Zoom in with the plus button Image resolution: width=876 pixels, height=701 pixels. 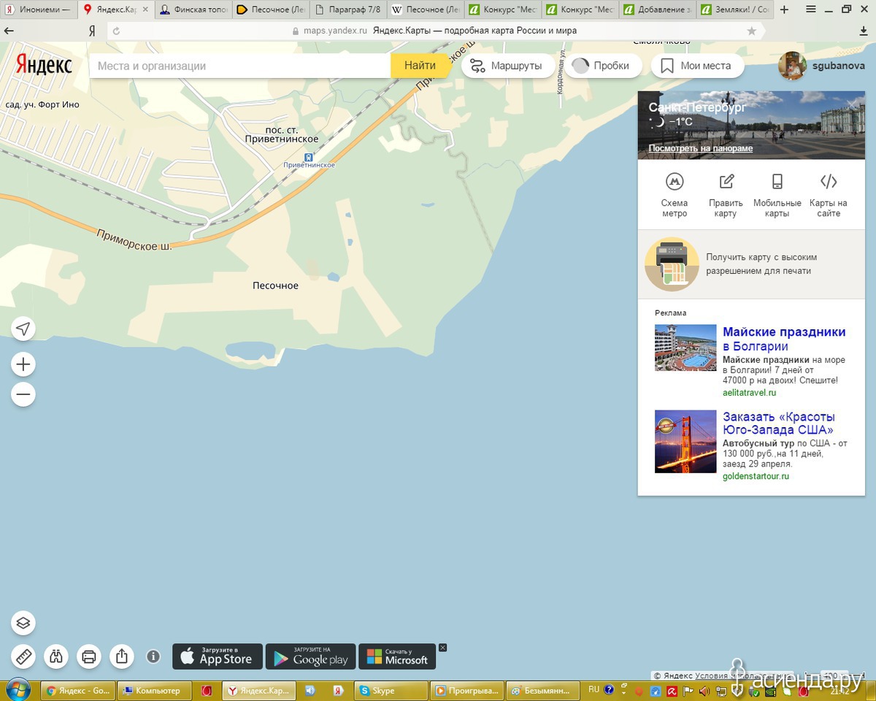pos(23,364)
